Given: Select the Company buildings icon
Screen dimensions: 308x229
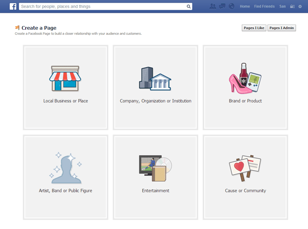Looking at the screenshot, I should (x=155, y=78).
